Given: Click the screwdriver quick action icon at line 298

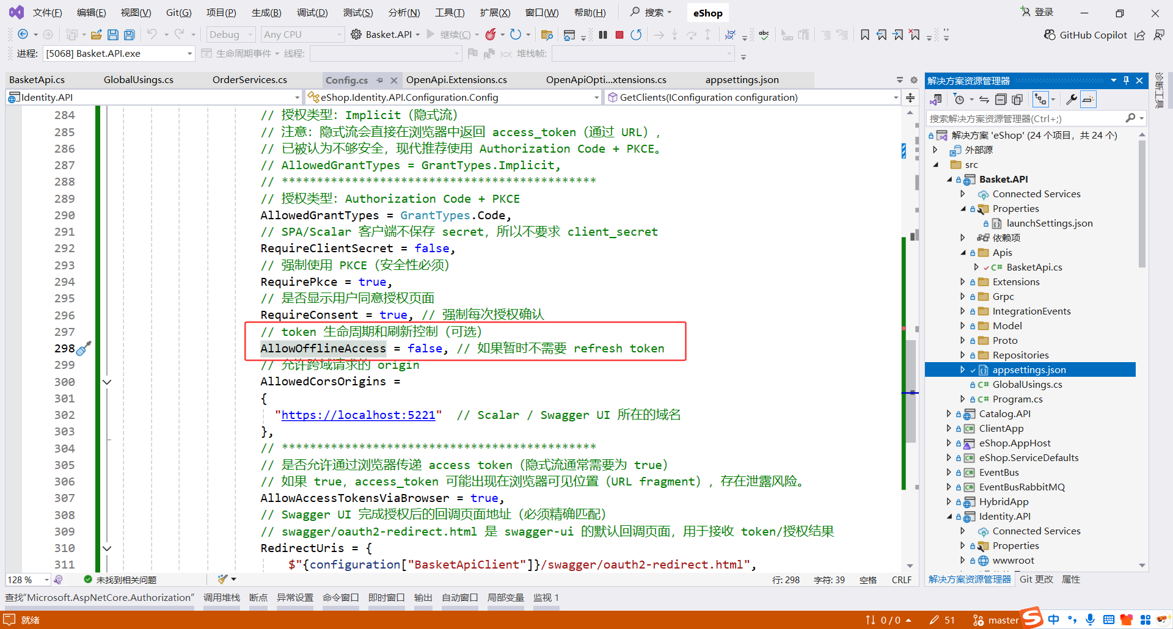Looking at the screenshot, I should click(84, 348).
